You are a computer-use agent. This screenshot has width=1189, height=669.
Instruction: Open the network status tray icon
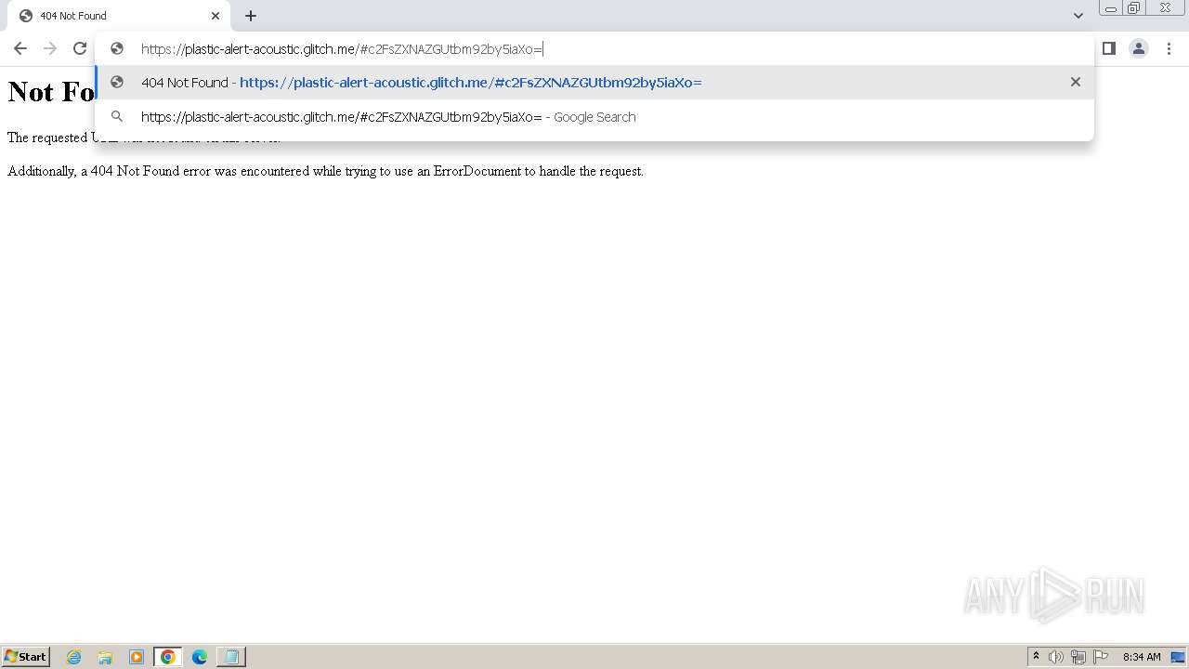click(x=1078, y=657)
